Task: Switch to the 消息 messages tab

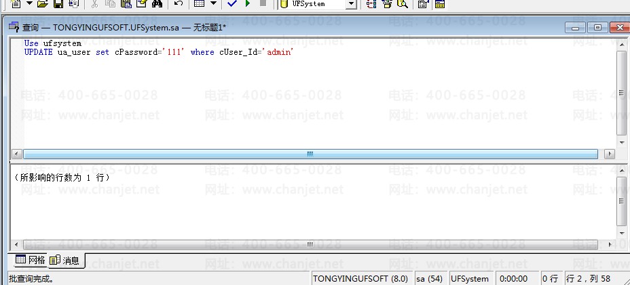Action: pos(66,260)
